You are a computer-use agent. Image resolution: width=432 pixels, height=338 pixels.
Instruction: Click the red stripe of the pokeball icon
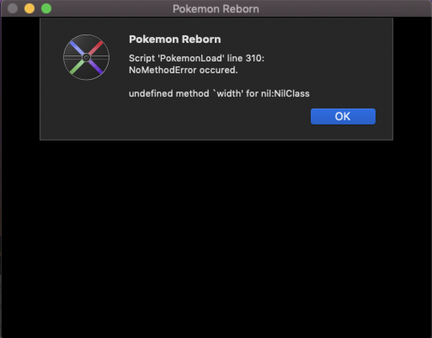[96, 48]
